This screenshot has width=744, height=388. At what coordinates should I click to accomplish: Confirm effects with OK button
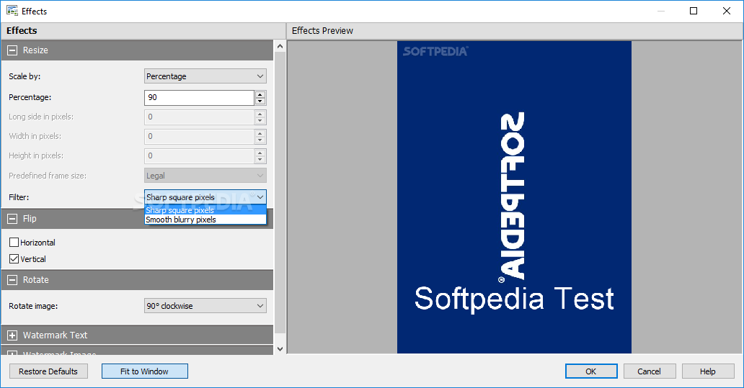pos(591,371)
